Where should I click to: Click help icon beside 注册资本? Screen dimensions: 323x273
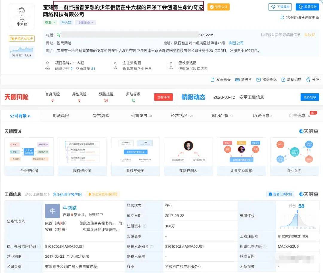(145, 226)
